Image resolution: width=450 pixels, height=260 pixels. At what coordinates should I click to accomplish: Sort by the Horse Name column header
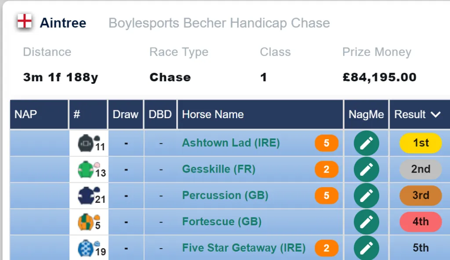(213, 115)
